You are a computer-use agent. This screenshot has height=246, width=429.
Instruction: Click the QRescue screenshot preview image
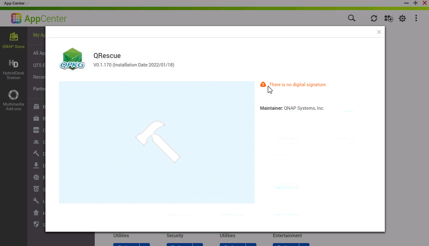pyautogui.click(x=157, y=142)
